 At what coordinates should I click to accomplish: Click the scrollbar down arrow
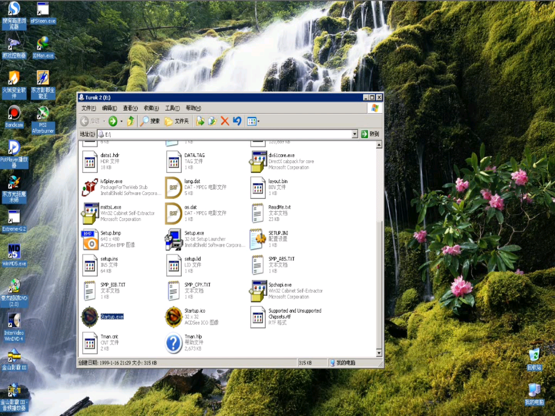tap(379, 353)
